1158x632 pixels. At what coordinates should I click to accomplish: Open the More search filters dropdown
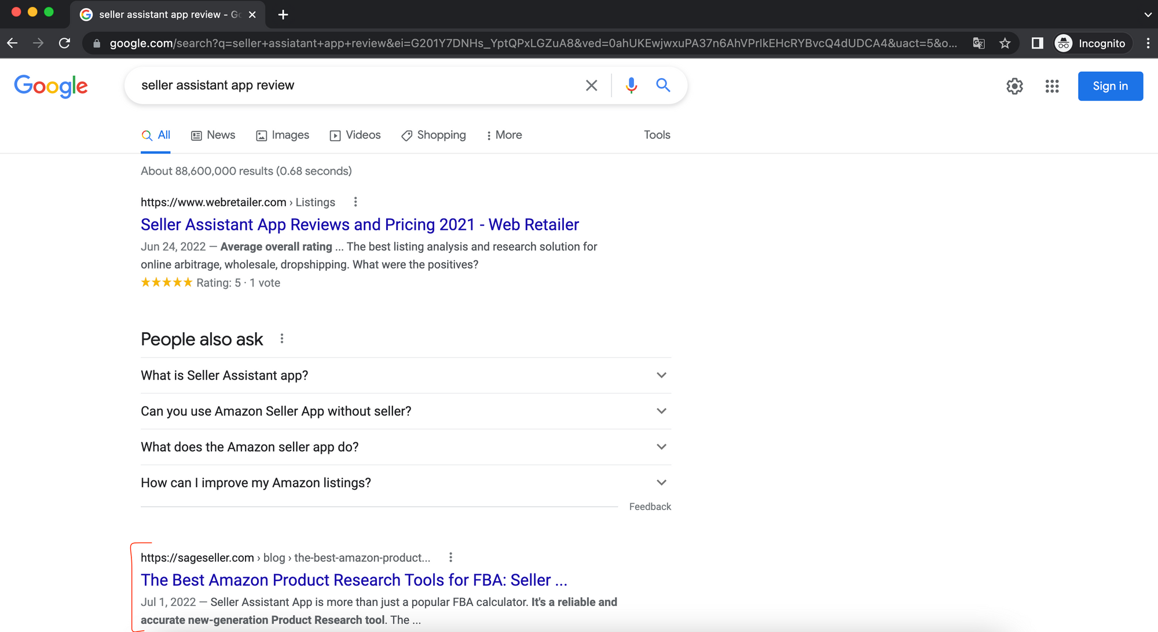pos(504,135)
